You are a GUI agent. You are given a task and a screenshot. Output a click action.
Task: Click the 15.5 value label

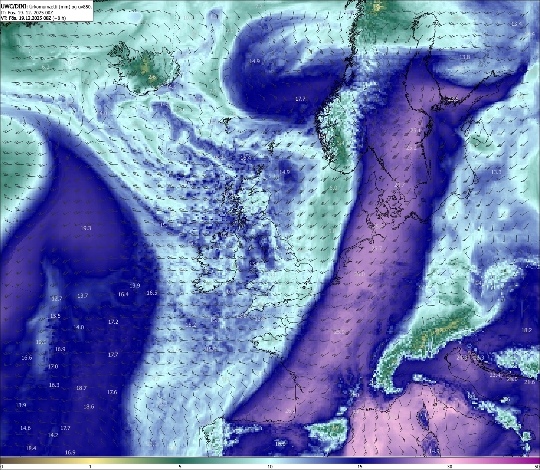[x=55, y=316]
